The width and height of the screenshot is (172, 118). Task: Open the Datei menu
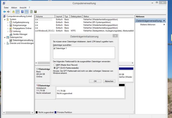tap(6, 8)
